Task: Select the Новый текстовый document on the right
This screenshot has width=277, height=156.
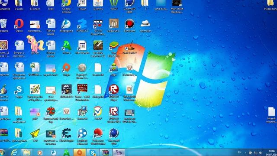Action: pos(271,115)
